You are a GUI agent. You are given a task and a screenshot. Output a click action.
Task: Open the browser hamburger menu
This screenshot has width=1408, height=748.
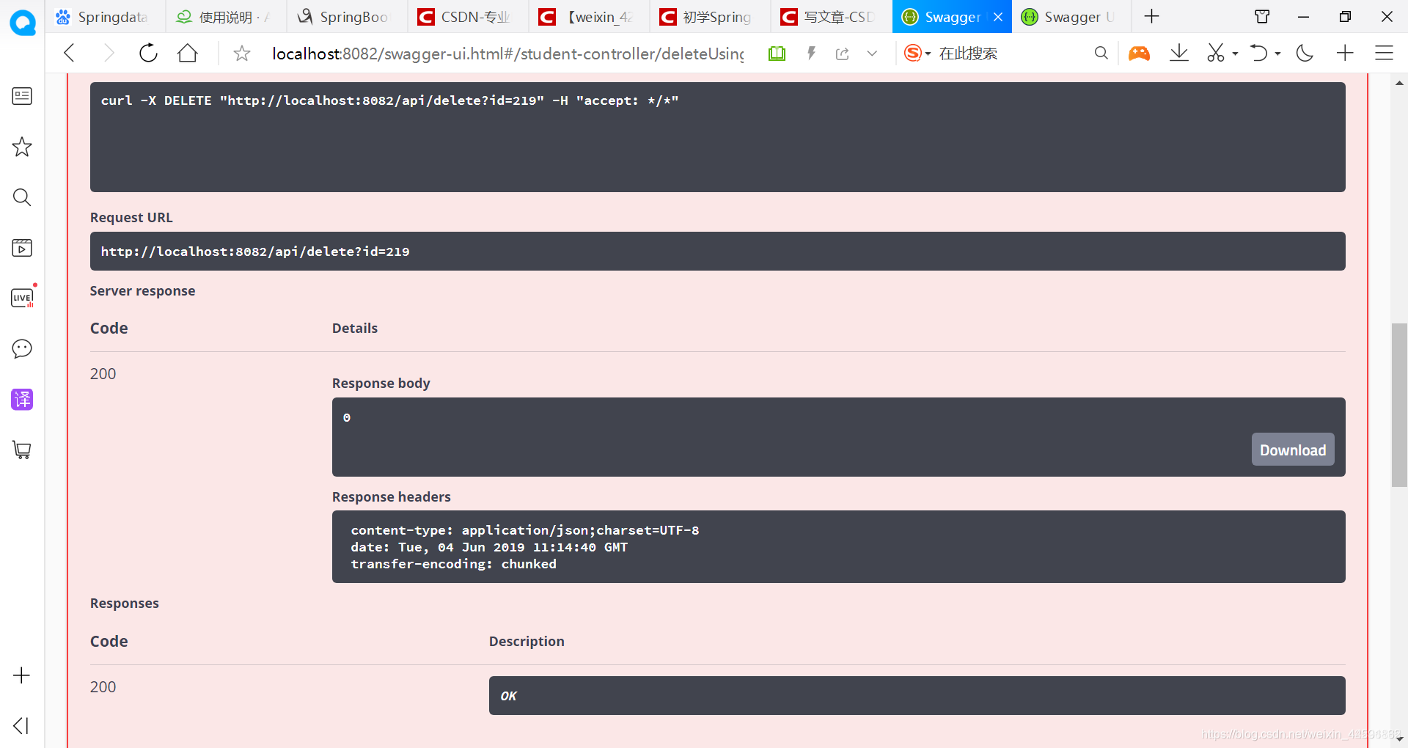1384,53
